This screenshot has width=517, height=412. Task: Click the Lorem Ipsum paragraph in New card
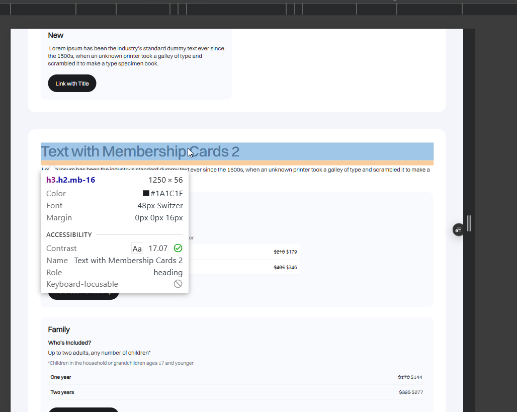coord(136,56)
